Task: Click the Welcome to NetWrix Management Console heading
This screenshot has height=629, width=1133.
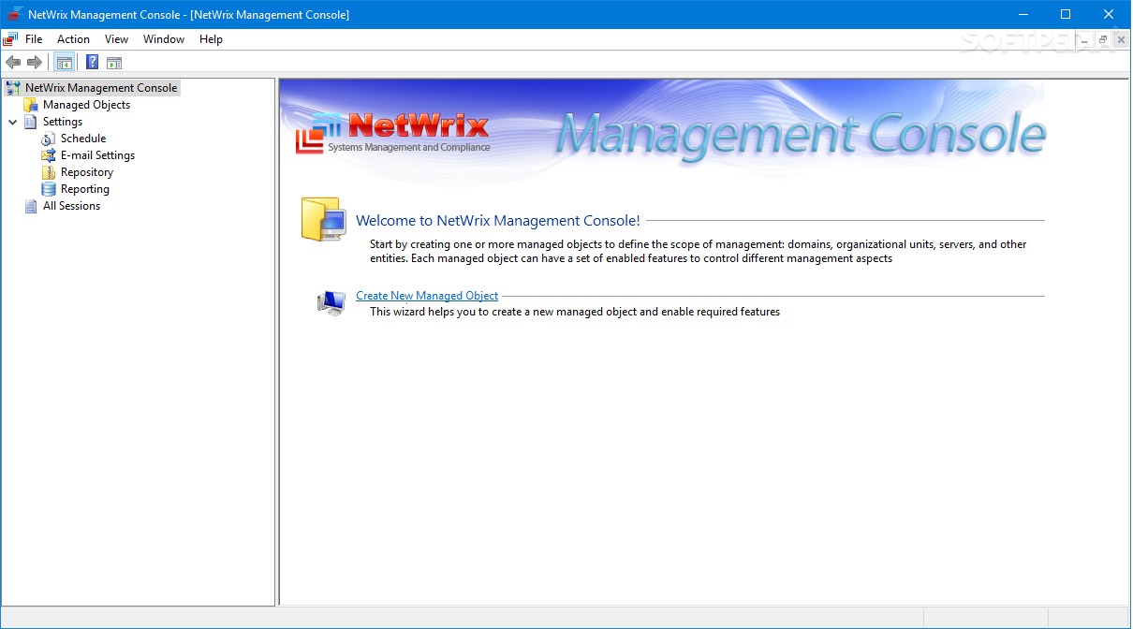Action: click(x=498, y=221)
